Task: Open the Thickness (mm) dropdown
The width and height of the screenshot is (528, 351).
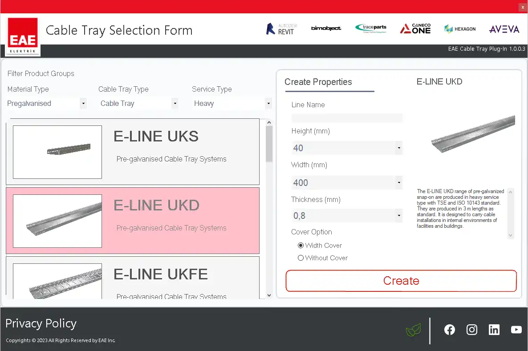Action: (x=347, y=216)
